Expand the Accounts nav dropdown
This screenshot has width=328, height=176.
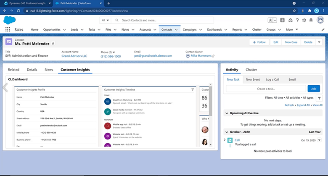pyautogui.click(x=155, y=30)
